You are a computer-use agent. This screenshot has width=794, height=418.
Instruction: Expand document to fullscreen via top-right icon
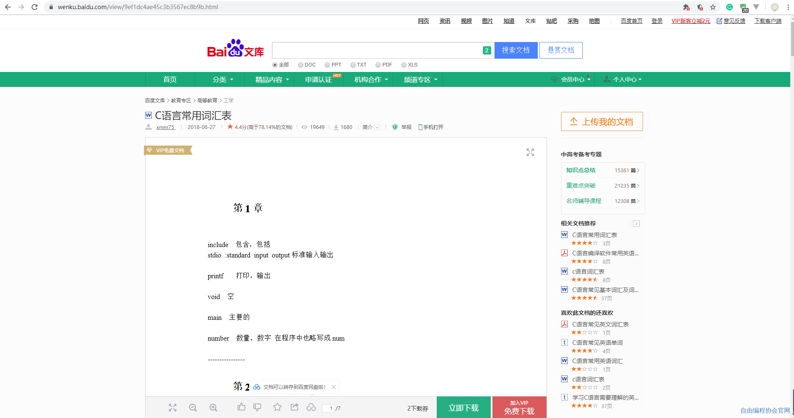[x=530, y=152]
